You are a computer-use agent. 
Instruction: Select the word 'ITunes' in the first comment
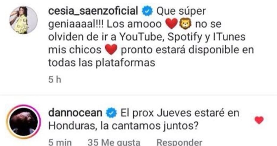pyautogui.click(x=229, y=37)
